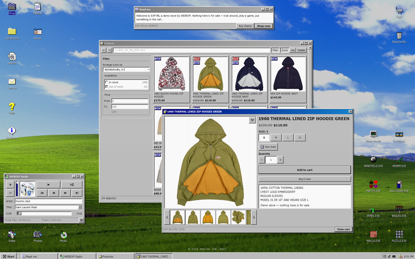Switch Products view to Details
This screenshot has height=259, width=415.
[x=302, y=50]
